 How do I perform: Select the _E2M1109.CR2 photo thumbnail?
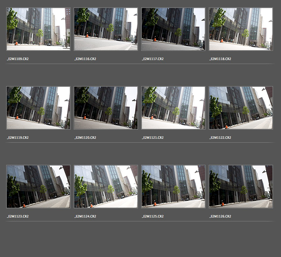click(x=38, y=29)
